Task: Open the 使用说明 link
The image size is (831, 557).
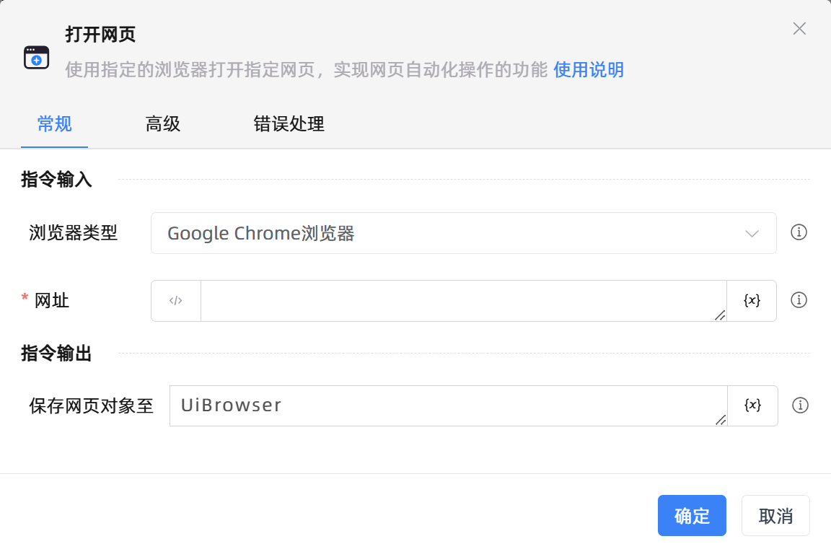Action: point(588,70)
